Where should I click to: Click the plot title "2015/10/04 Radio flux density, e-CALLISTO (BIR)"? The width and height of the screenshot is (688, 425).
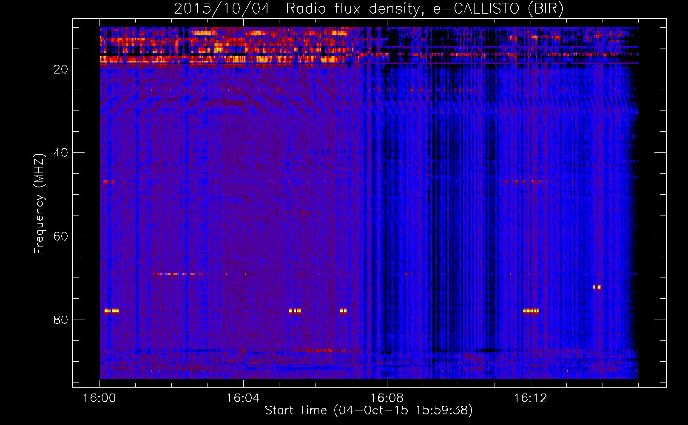(x=369, y=8)
